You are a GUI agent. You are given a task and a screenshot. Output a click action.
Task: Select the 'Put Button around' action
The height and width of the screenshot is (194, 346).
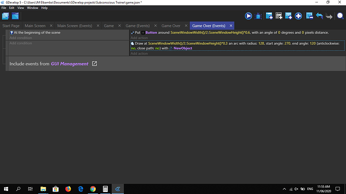click(230, 33)
